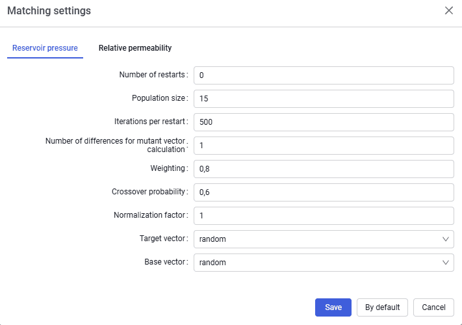Cancel the matching settings changes

[433, 307]
